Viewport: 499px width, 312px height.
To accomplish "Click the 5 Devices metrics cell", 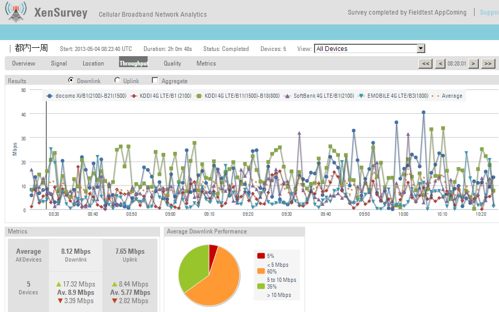I will tap(28, 288).
